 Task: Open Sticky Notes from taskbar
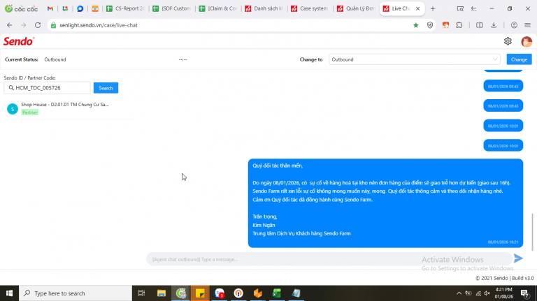[200, 293]
